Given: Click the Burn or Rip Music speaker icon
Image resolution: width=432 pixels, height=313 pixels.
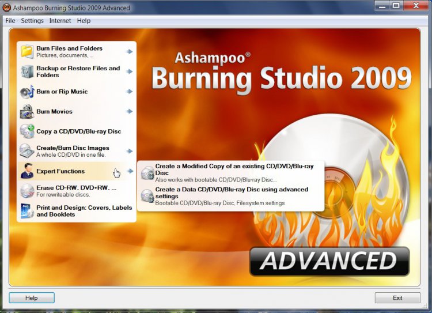Looking at the screenshot, I should pos(27,92).
